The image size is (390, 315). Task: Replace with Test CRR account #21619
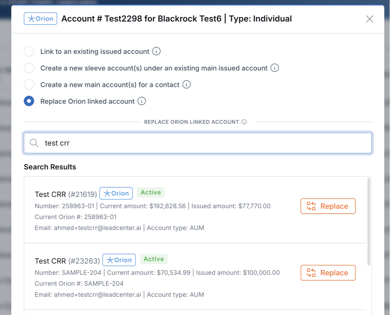[x=328, y=206]
